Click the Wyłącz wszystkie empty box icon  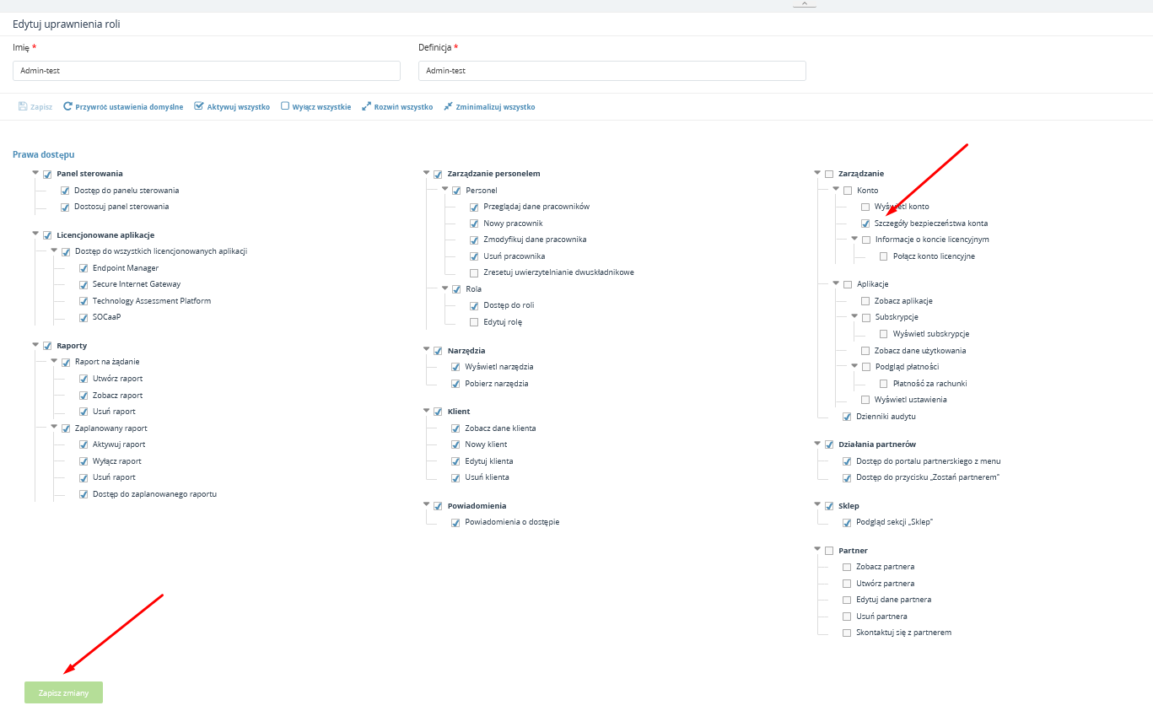pos(285,106)
